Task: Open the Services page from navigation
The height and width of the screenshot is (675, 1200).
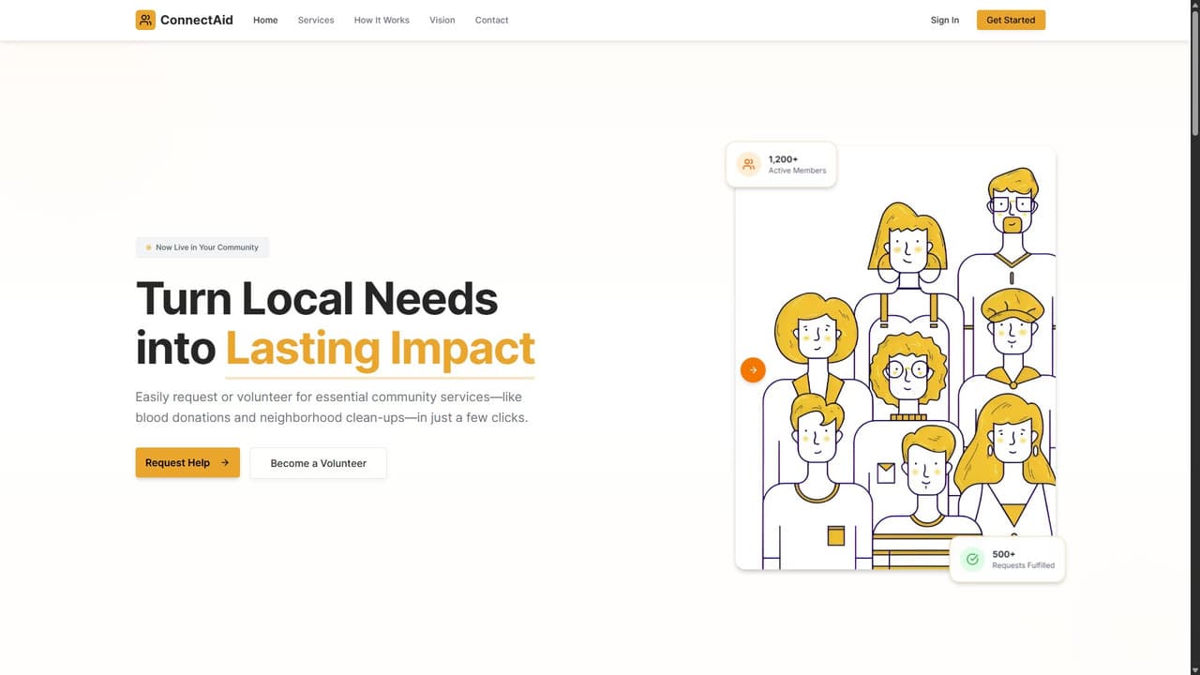Action: (x=316, y=20)
